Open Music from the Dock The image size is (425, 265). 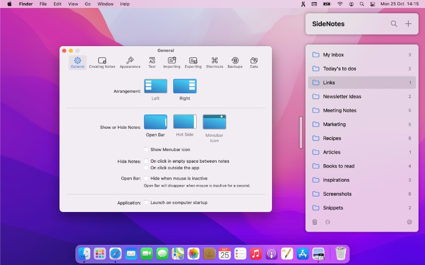256,254
